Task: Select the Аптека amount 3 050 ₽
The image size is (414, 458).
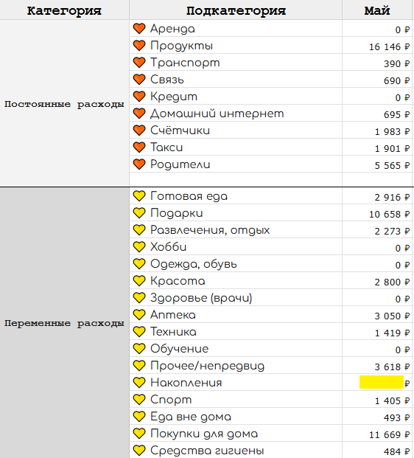Action: (392, 316)
